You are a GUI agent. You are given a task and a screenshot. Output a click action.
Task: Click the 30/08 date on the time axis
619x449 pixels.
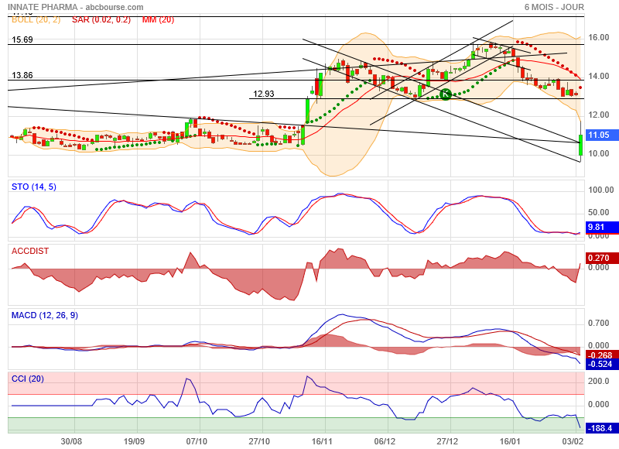[x=71, y=441]
